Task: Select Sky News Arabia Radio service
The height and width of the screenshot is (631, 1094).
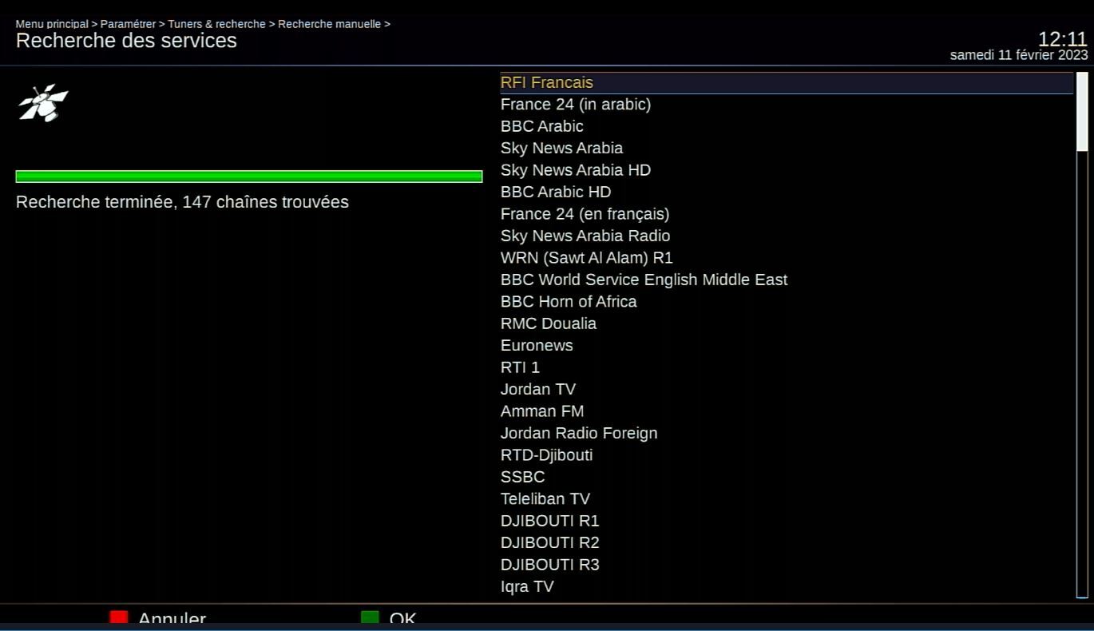Action: (x=787, y=236)
